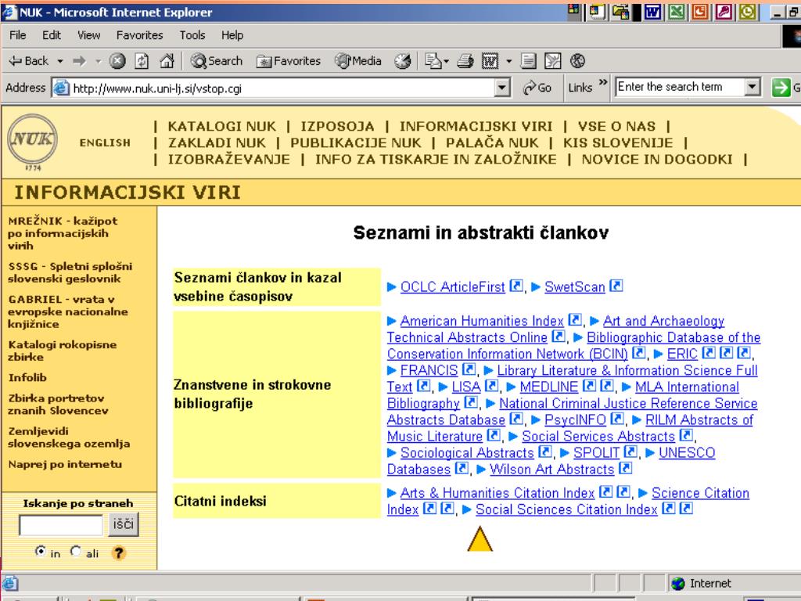
Task: Launch PowerPoint from Office shortcut bar
Action: coord(700,12)
